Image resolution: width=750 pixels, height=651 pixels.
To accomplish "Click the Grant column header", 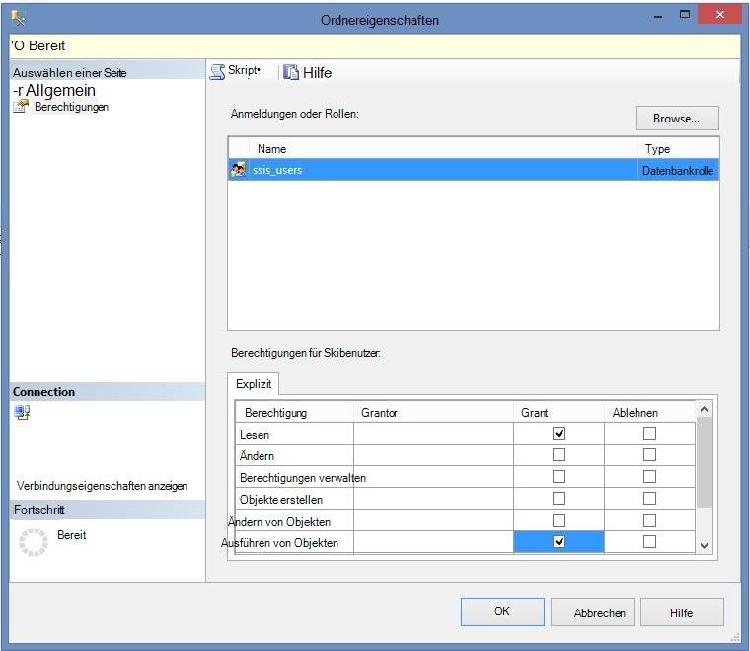I will 559,413.
